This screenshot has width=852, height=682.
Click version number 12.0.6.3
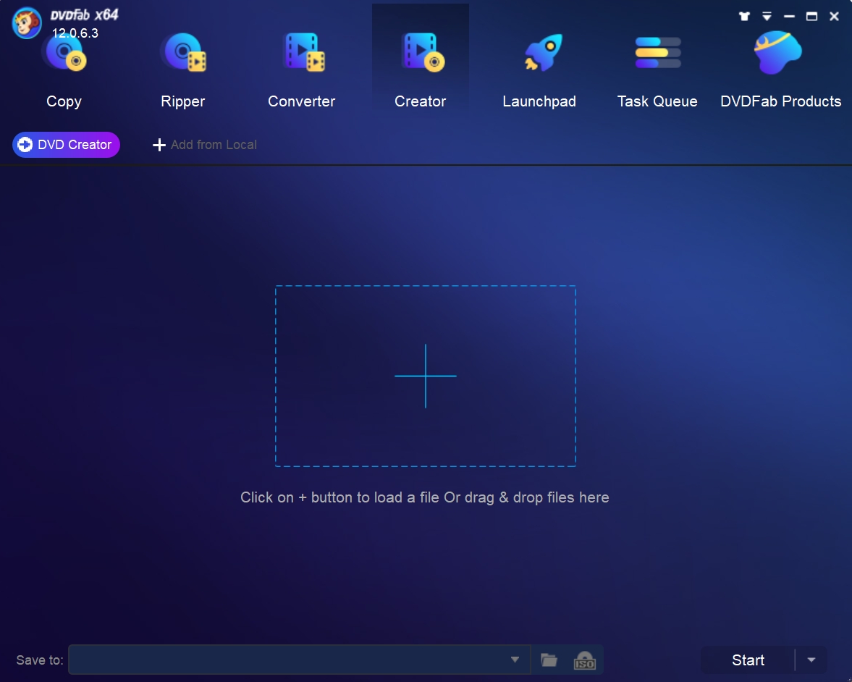click(75, 33)
